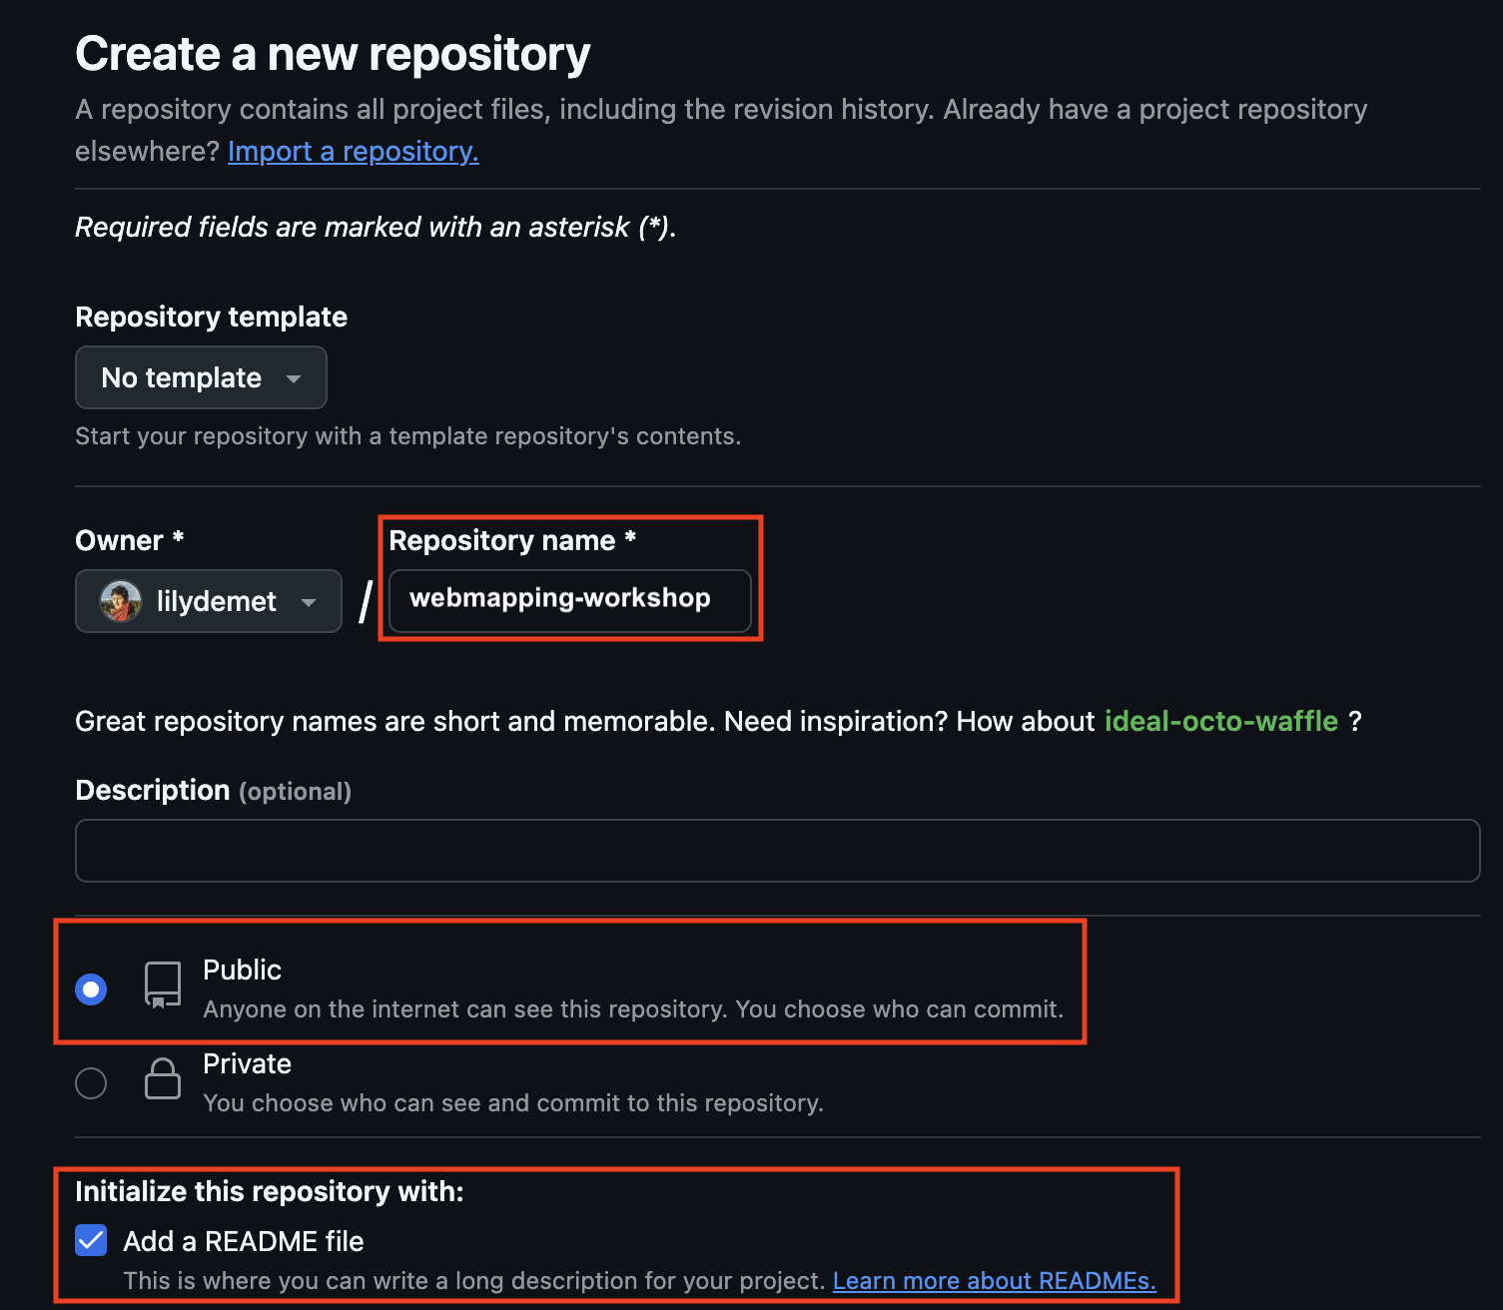Click the You choose who can see description

click(513, 1103)
